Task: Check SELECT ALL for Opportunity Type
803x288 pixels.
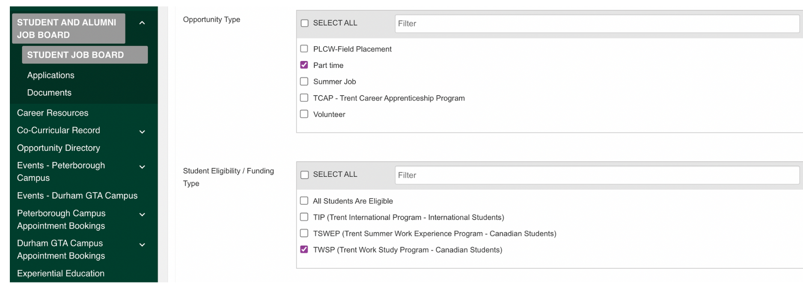Action: coord(304,23)
